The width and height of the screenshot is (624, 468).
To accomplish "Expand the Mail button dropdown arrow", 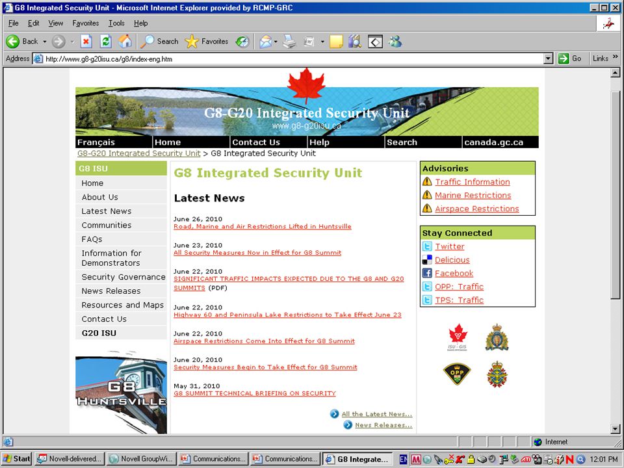I will (x=276, y=42).
